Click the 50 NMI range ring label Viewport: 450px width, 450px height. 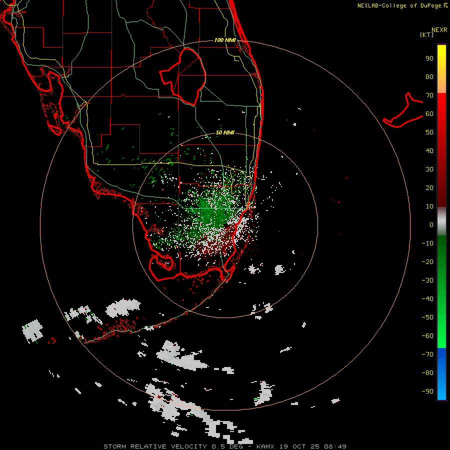tap(225, 132)
